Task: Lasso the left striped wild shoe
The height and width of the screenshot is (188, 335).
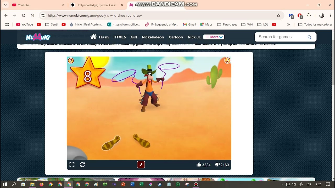Action: click(111, 143)
